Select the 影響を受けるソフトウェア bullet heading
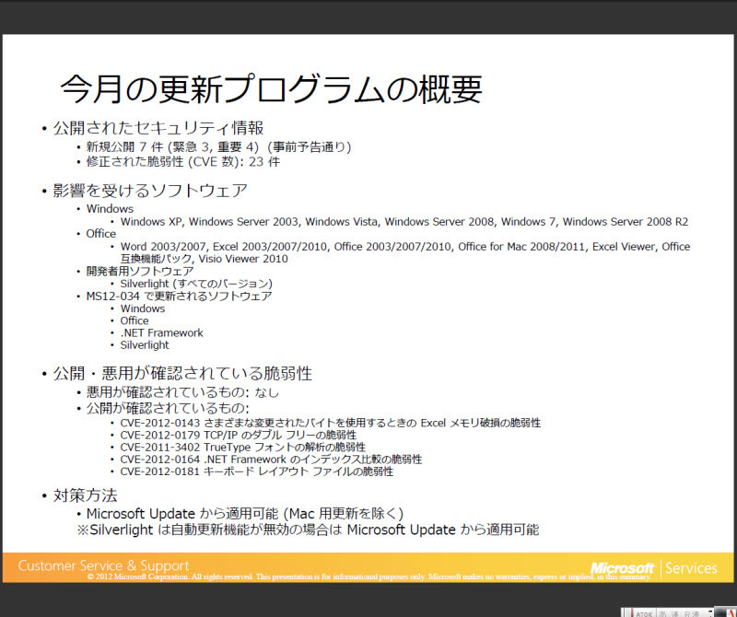 (x=149, y=191)
